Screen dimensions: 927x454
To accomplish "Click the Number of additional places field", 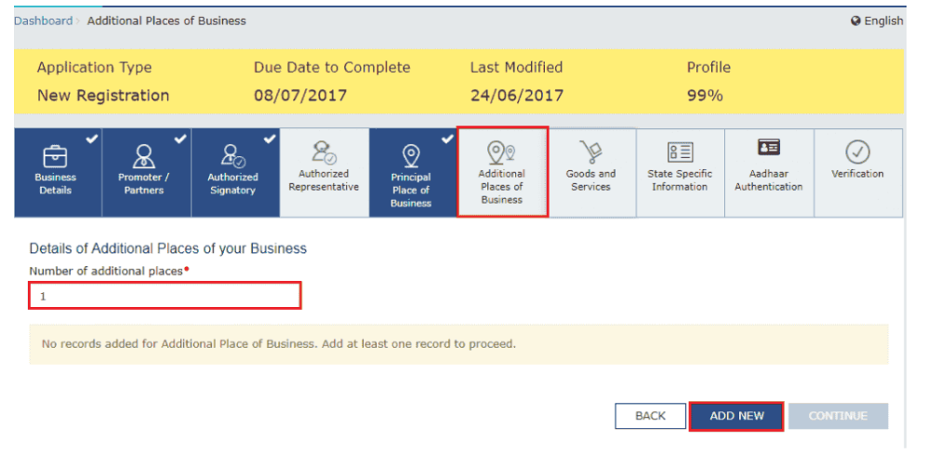I will (x=165, y=295).
